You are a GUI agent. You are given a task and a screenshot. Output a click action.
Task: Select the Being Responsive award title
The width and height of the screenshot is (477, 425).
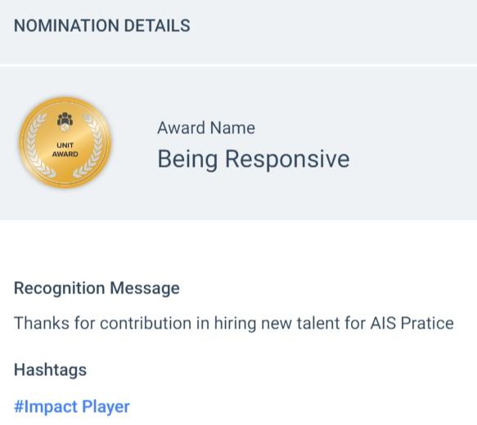pos(254,159)
